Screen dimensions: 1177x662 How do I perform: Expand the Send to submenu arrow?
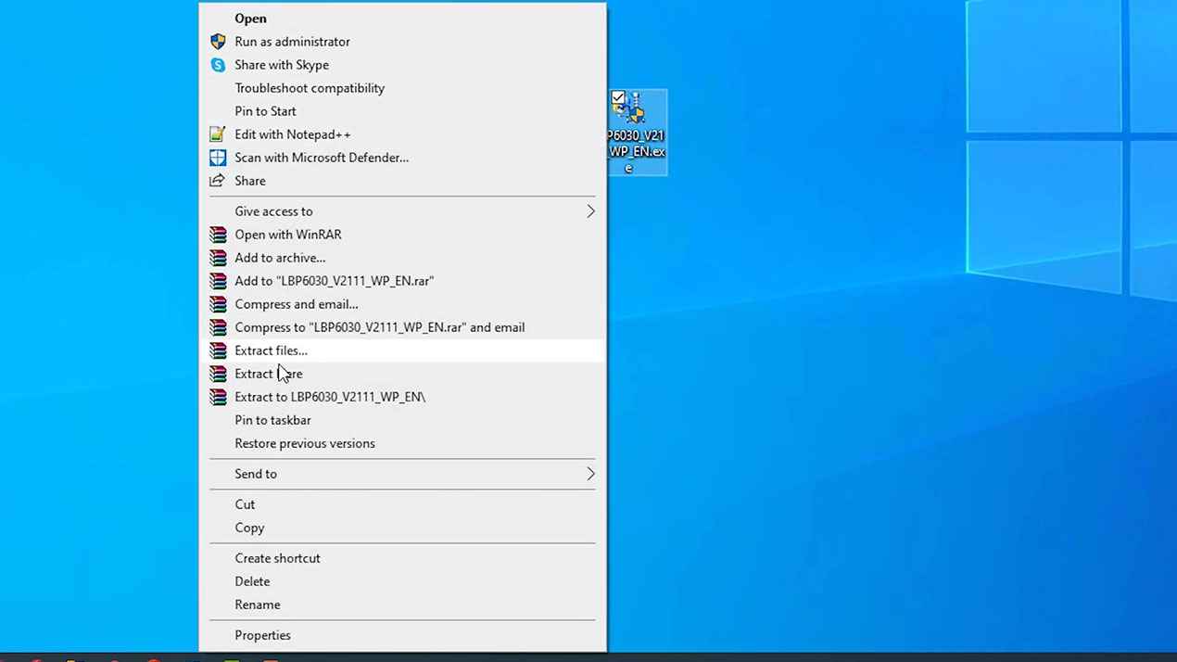pyautogui.click(x=590, y=474)
